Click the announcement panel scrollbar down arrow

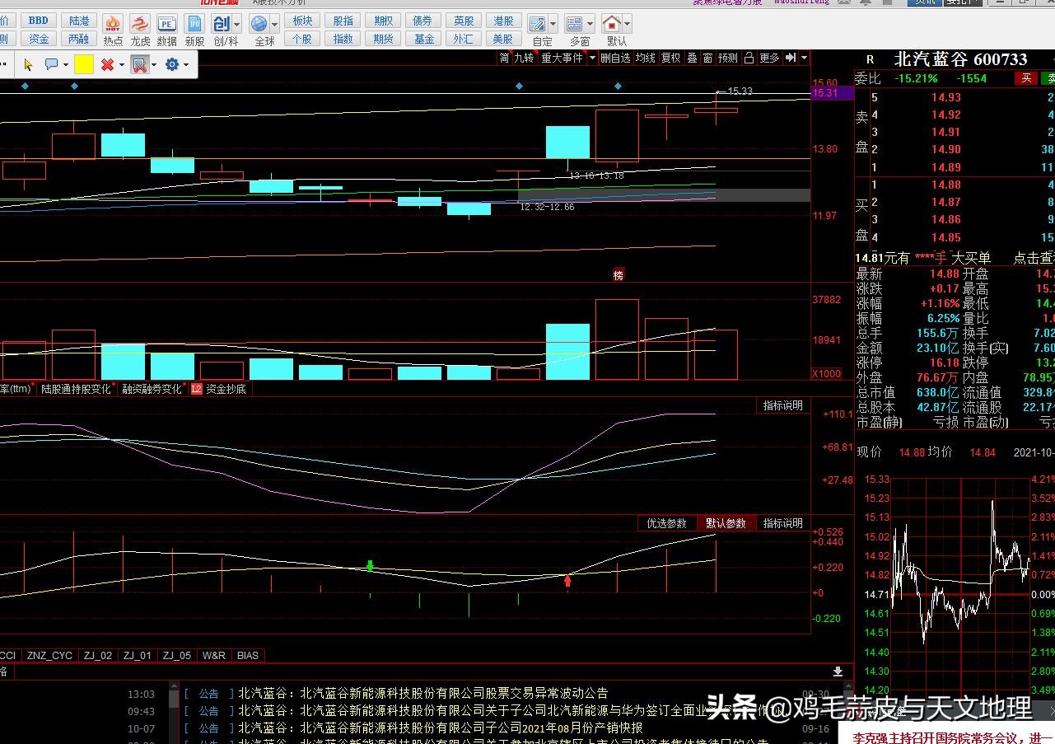click(x=838, y=672)
